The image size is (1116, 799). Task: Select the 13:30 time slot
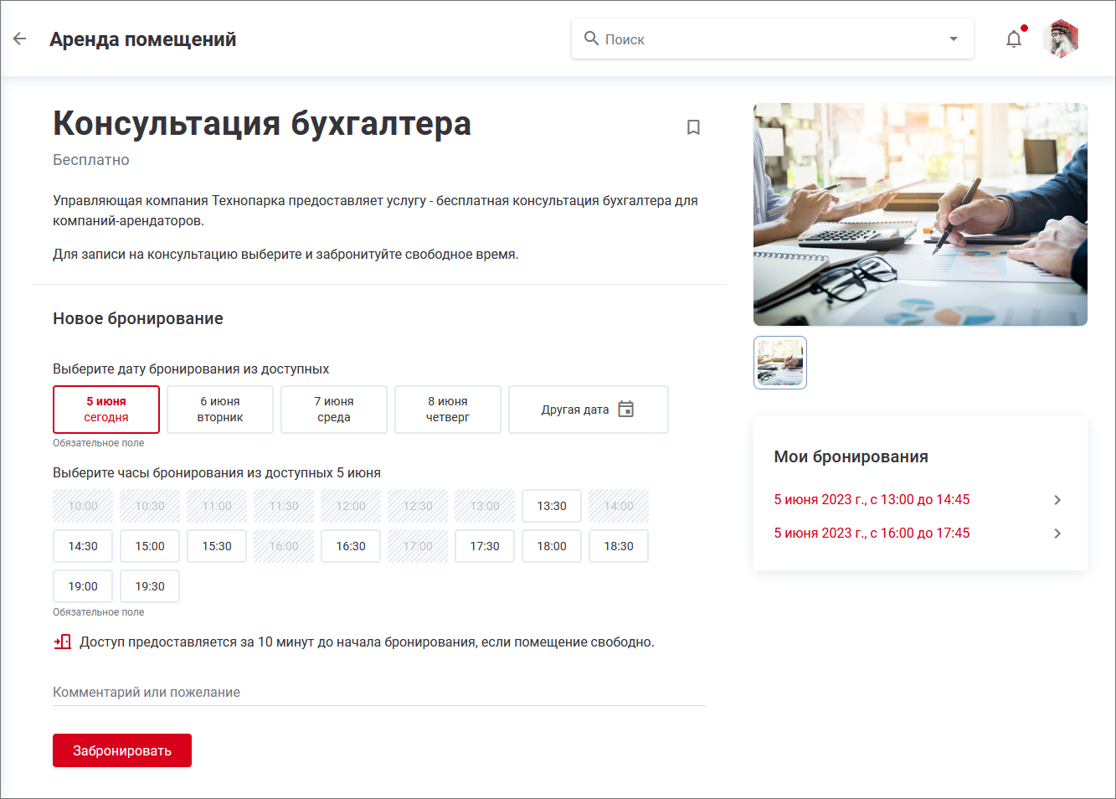(x=551, y=506)
